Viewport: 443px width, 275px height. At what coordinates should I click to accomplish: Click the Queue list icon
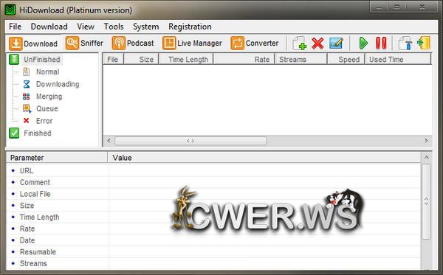[27, 108]
